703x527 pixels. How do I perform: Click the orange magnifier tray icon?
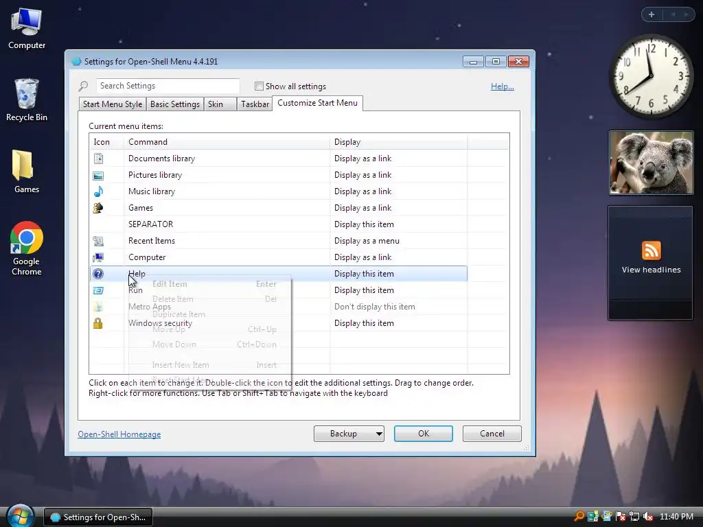[x=579, y=517]
